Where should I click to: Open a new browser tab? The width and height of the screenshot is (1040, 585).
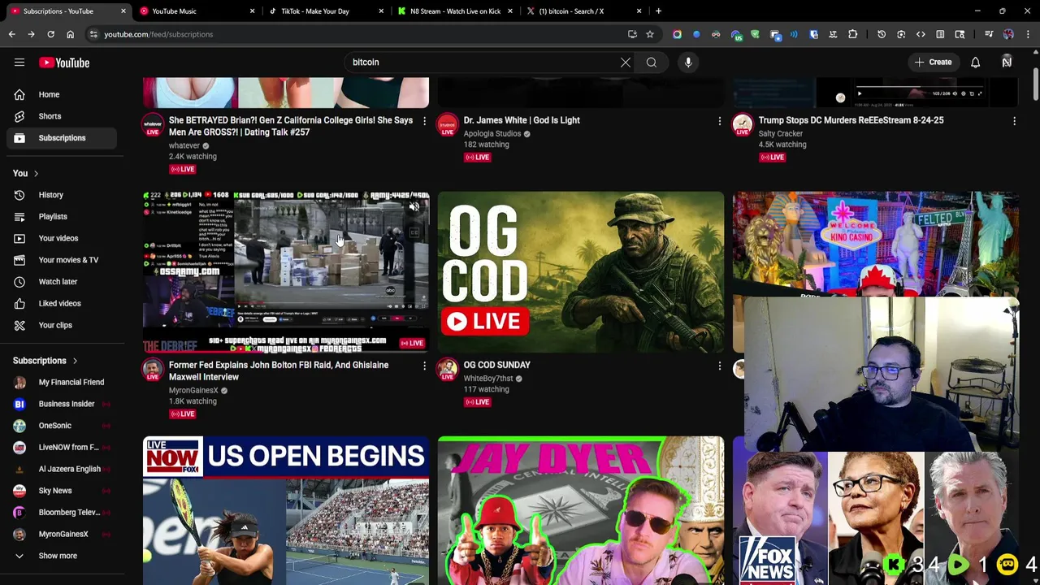(x=658, y=11)
